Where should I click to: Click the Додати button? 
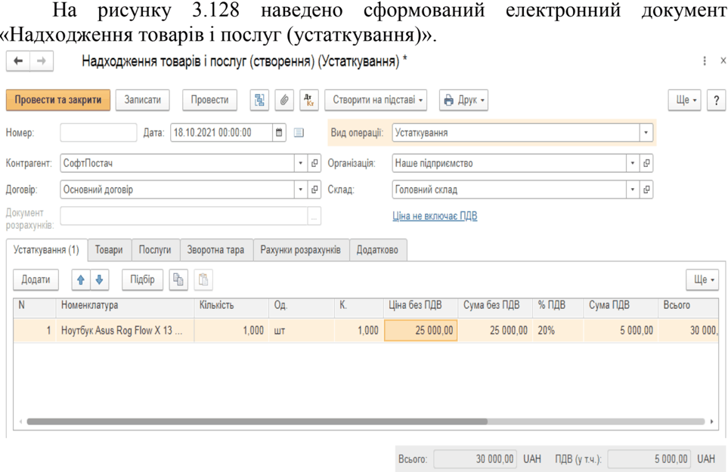[x=36, y=279]
